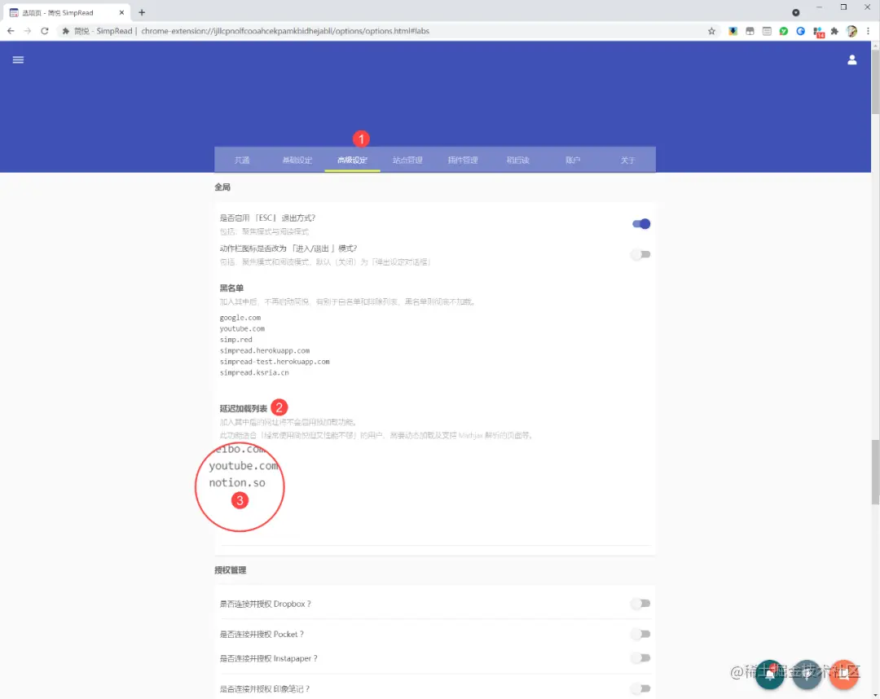The image size is (880, 699).
Task: Click the teal notification bell button
Action: tap(769, 675)
